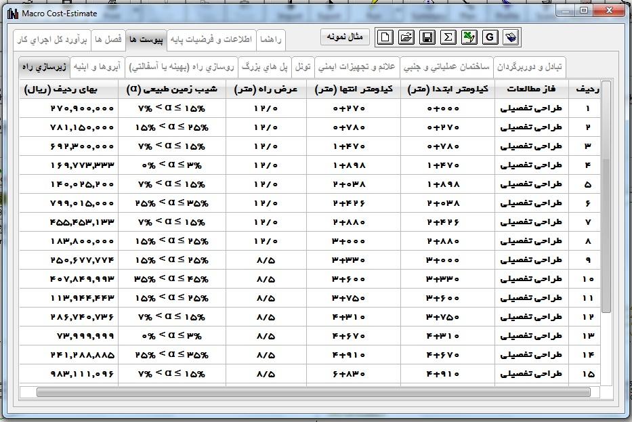
Task: Click the Sigma sum calculation icon
Action: point(448,38)
